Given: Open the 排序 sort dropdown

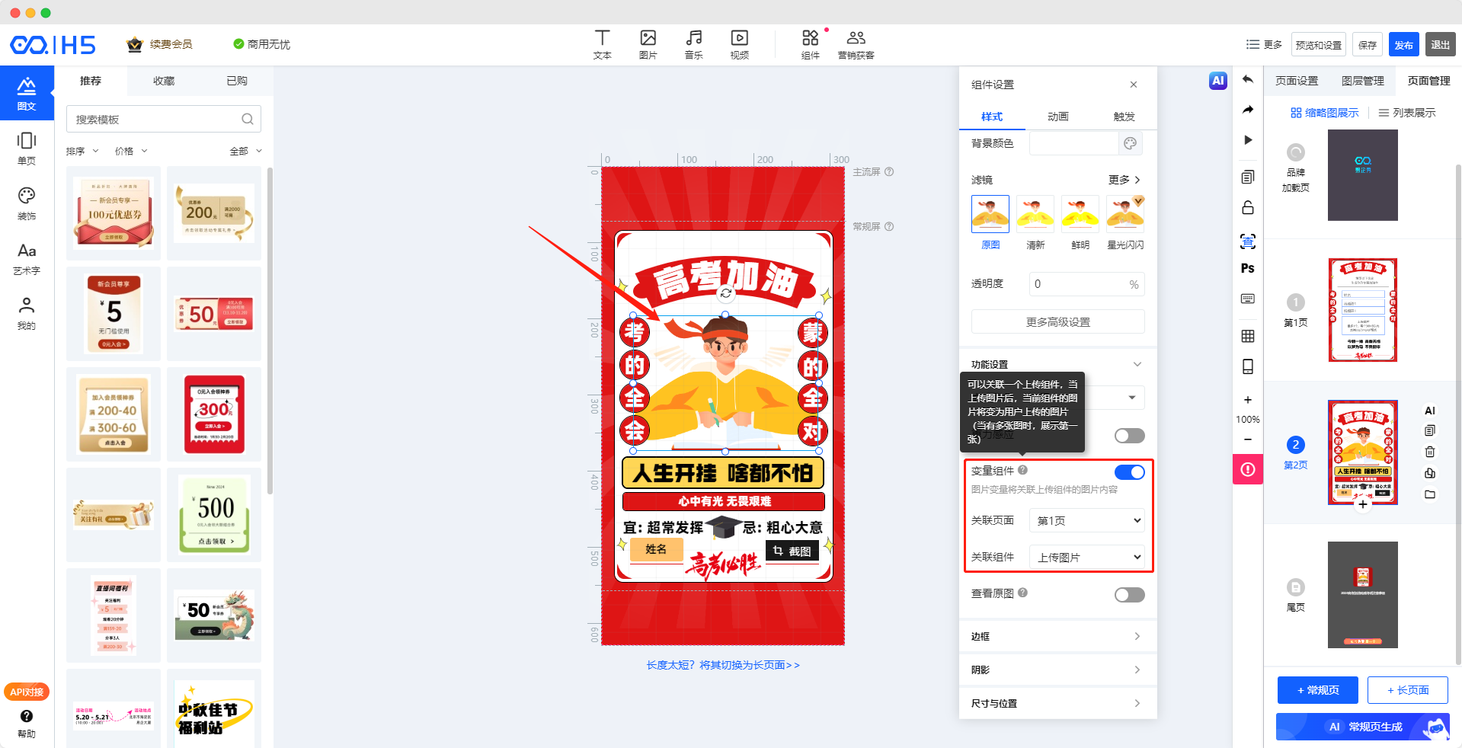Looking at the screenshot, I should point(82,151).
